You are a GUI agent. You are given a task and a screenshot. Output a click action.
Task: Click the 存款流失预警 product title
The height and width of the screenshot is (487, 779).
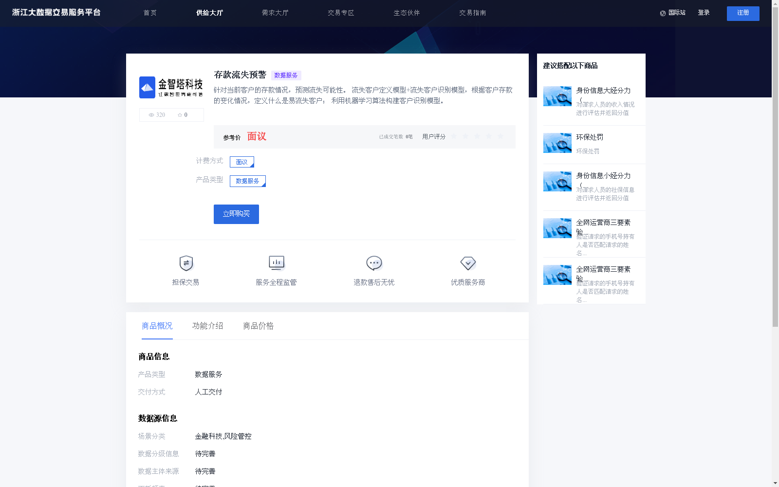pyautogui.click(x=240, y=75)
